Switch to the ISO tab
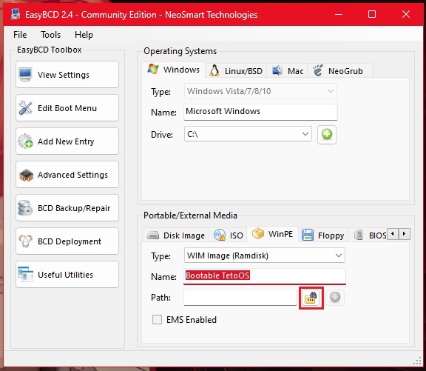 (229, 235)
